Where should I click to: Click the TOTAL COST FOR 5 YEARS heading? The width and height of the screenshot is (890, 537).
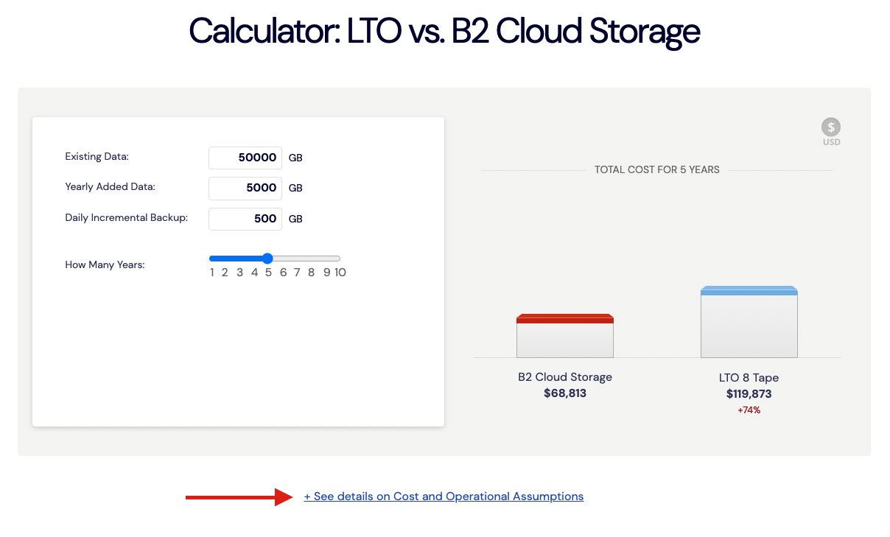coord(657,169)
